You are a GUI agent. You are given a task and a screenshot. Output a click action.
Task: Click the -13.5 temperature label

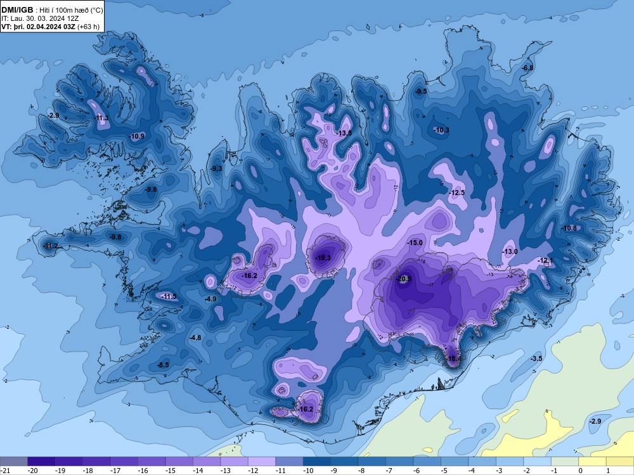pos(344,133)
